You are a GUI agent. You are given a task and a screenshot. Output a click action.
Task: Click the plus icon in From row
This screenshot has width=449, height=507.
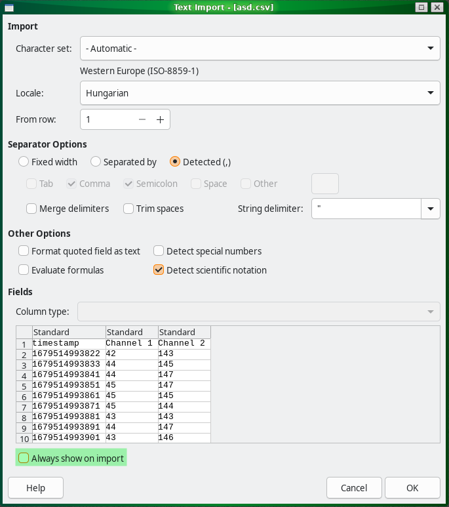click(160, 119)
